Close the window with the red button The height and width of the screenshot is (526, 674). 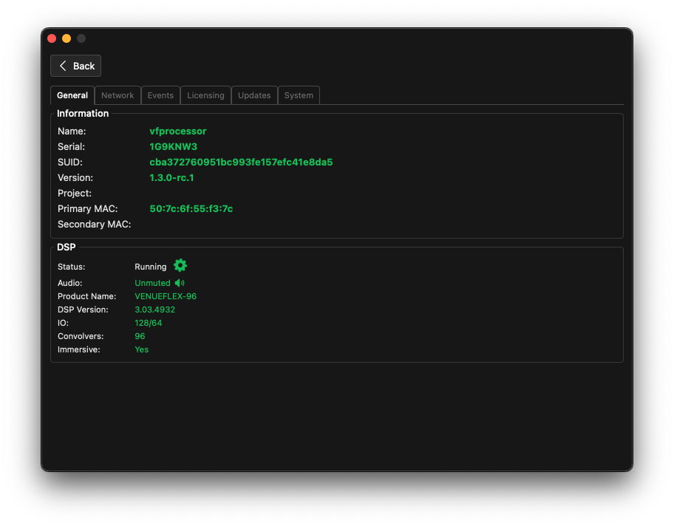(x=52, y=38)
